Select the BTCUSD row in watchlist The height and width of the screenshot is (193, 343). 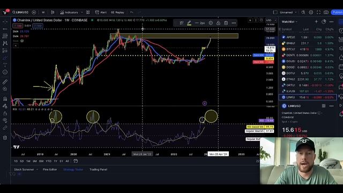point(308,49)
